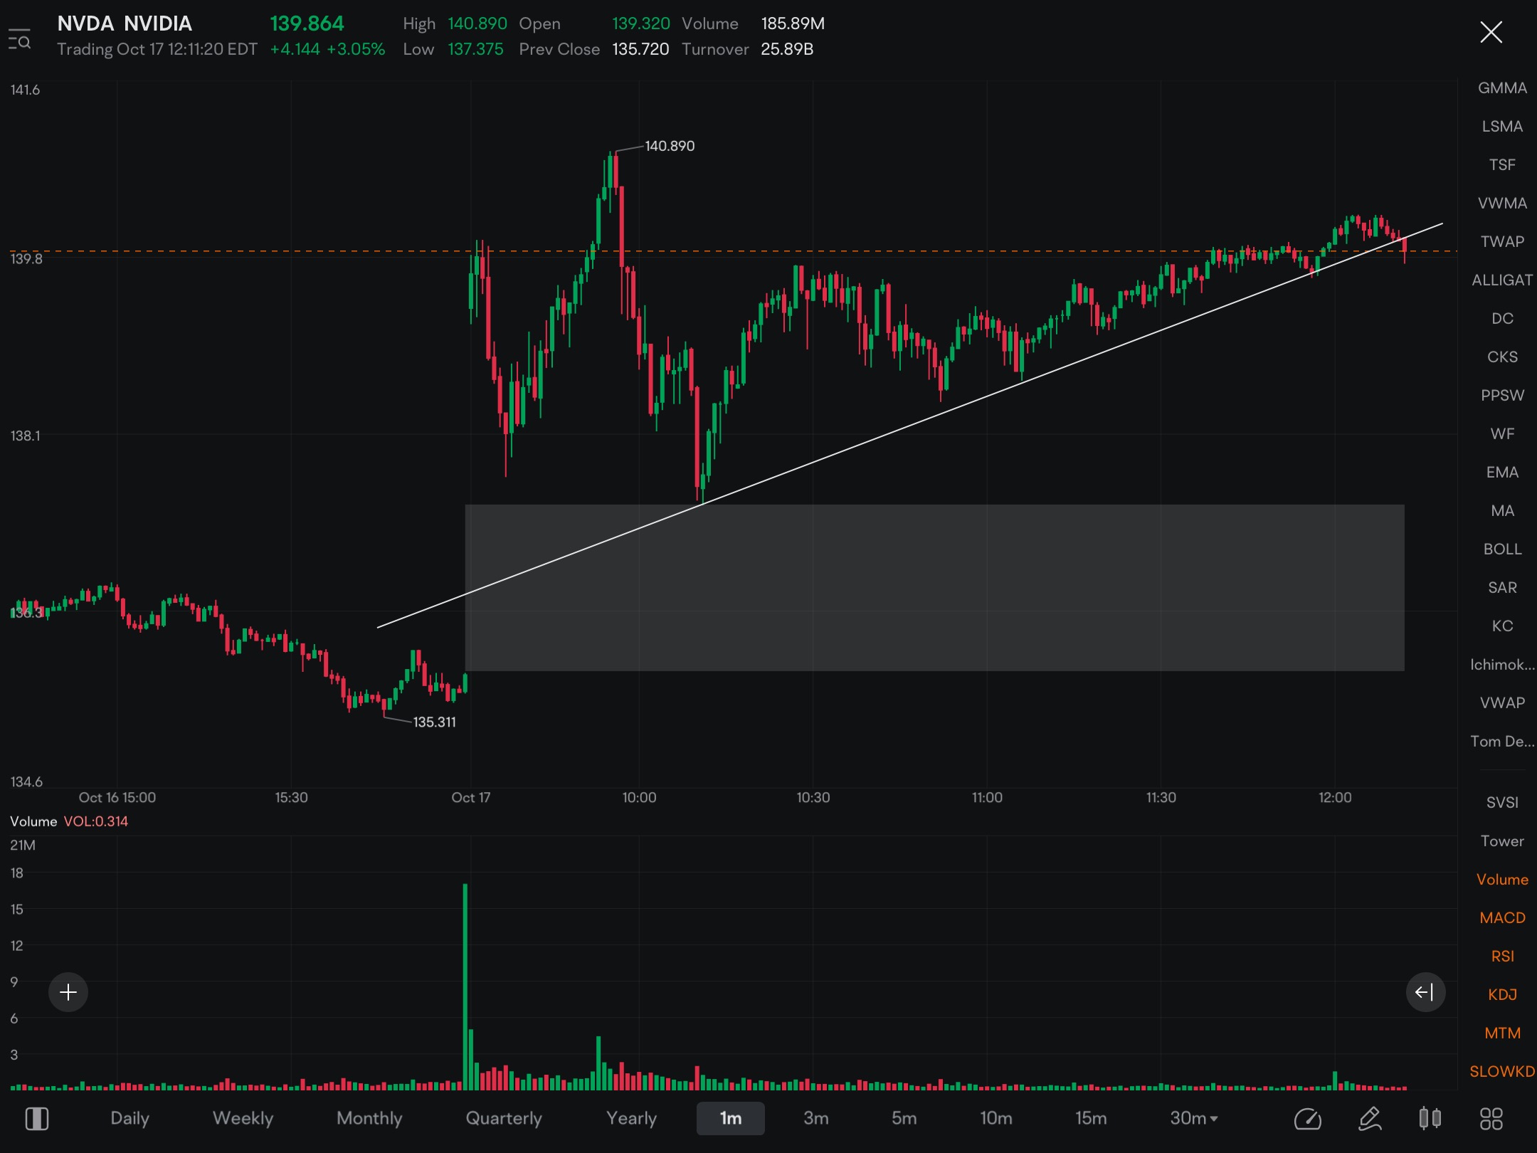Disable the active KDJ sub-indicator
The height and width of the screenshot is (1153, 1537).
coord(1502,995)
